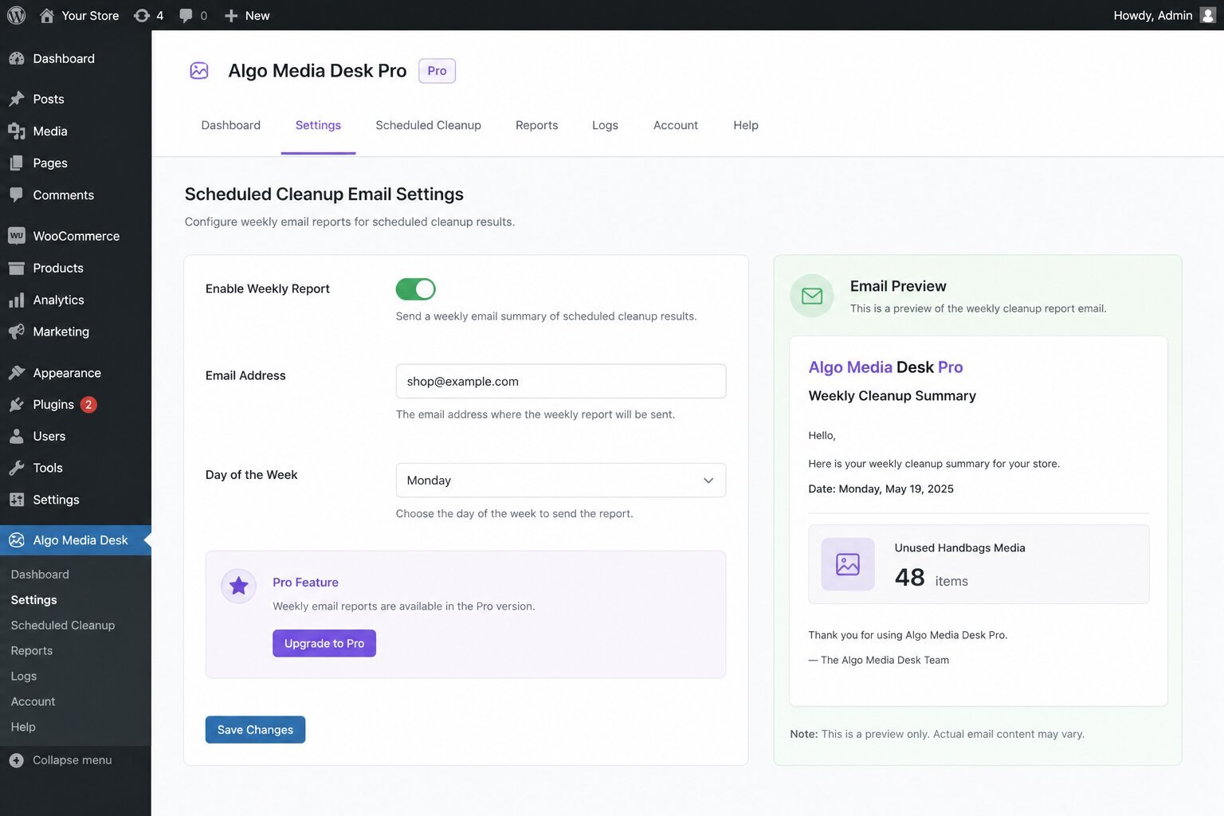The height and width of the screenshot is (816, 1224).
Task: Click the Users person icon
Action: coord(17,436)
